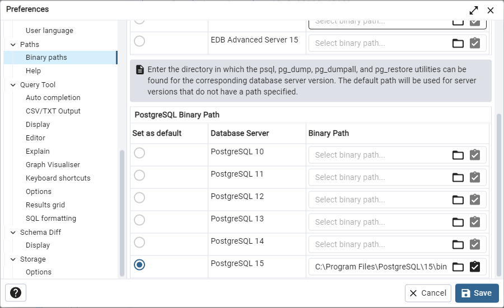The image size is (504, 308).
Task: Open Graph Visualiser preferences
Action: click(53, 164)
